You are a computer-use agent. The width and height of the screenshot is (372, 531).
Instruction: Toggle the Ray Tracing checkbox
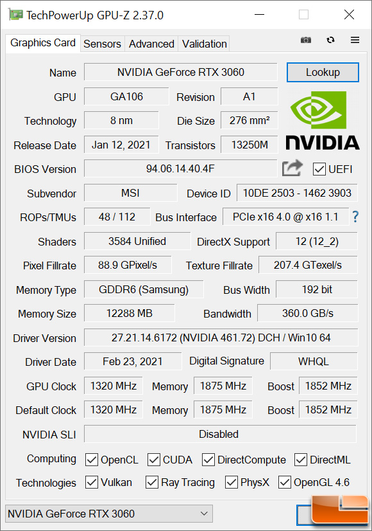(x=152, y=482)
